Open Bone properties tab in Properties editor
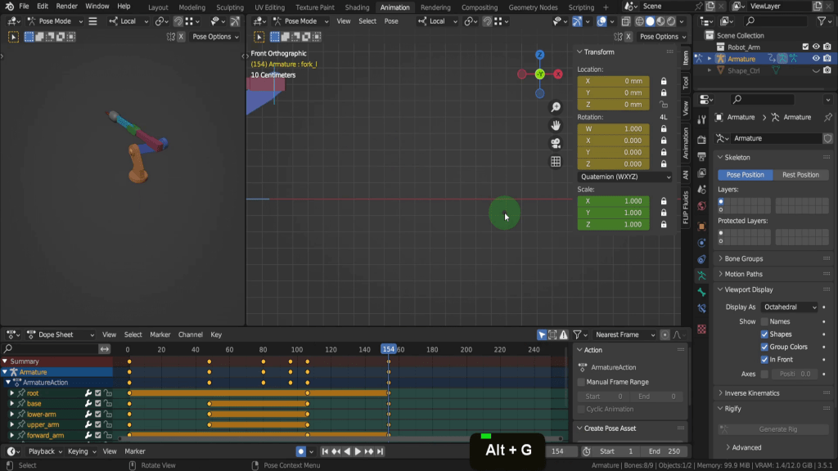 tap(701, 292)
